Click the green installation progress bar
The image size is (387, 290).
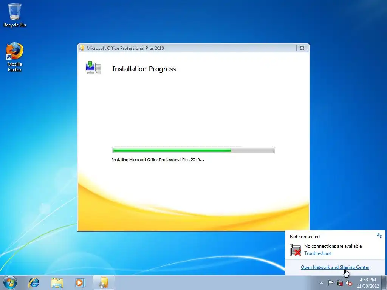click(193, 150)
